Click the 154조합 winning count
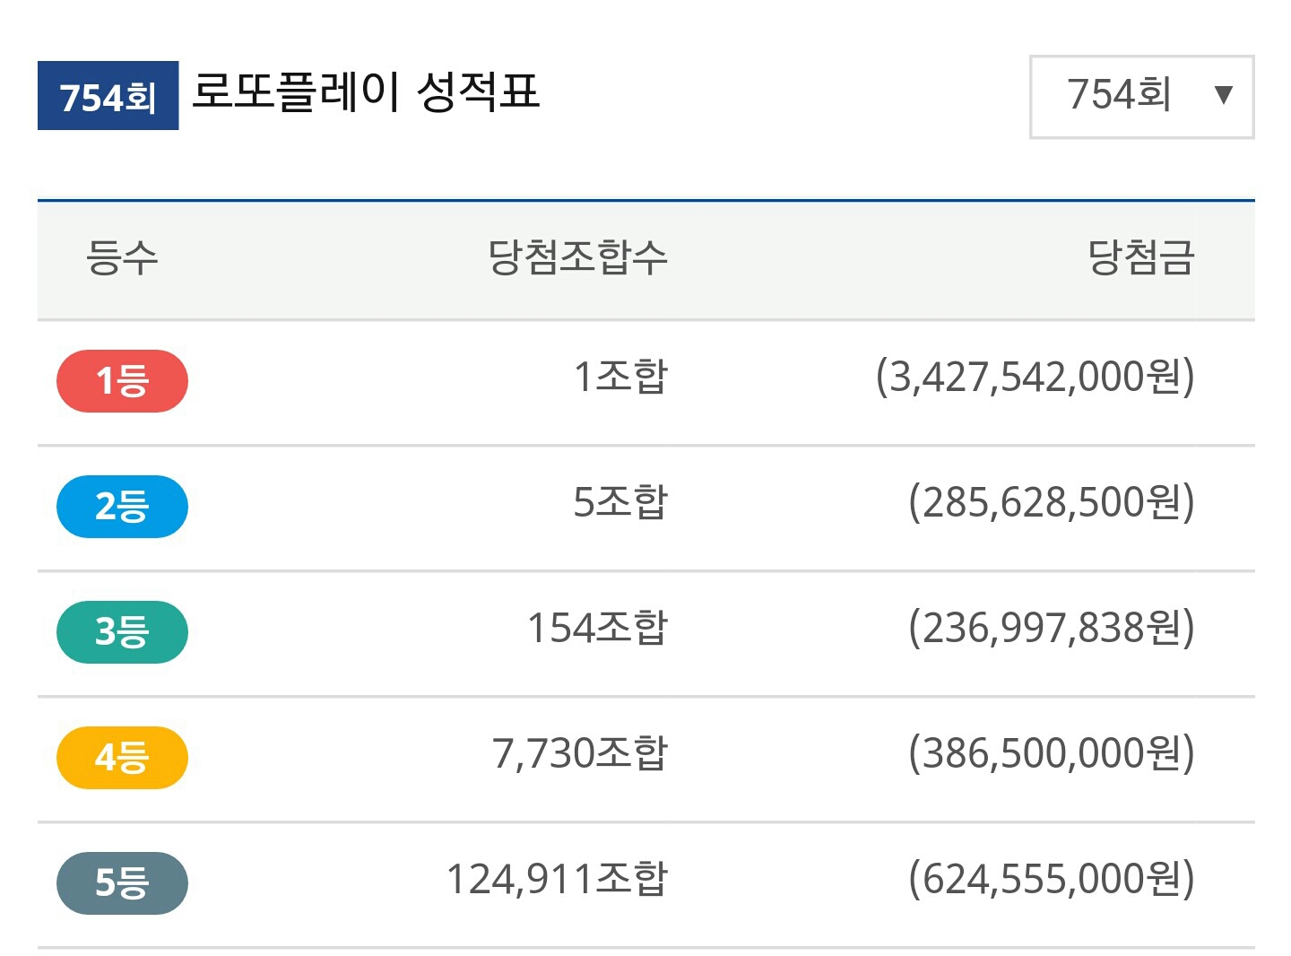 point(597,628)
